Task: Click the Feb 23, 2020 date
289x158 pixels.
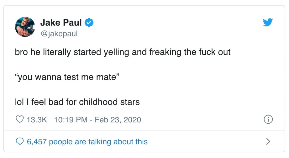Action: point(118,120)
